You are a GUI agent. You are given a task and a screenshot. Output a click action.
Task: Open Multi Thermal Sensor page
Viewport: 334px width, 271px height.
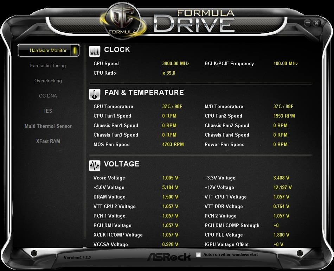[x=48, y=126]
